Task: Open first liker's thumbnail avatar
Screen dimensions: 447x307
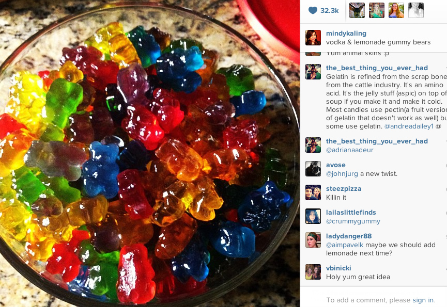Action: click(357, 10)
